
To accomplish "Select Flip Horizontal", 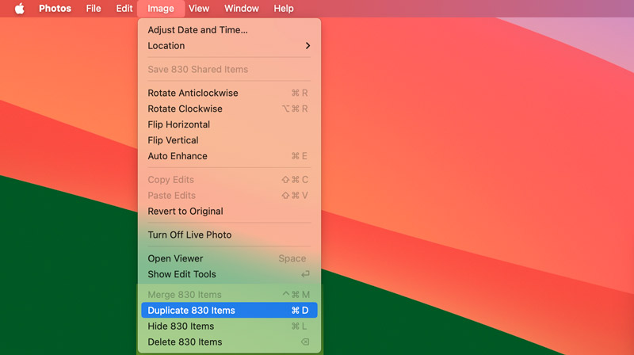I will [x=229, y=124].
